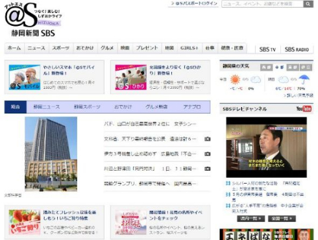Open ニュース in the main navigation

click(x=36, y=48)
